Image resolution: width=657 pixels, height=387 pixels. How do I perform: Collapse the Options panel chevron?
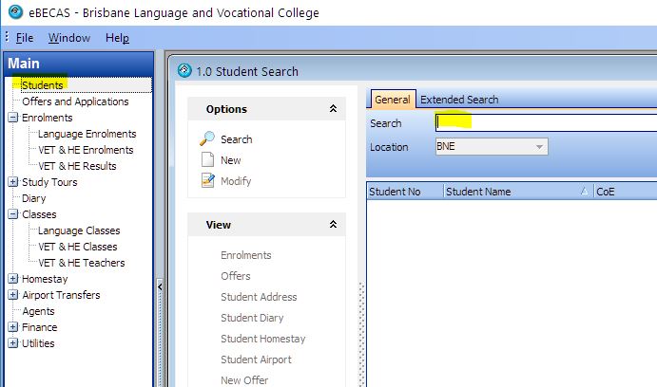(333, 109)
